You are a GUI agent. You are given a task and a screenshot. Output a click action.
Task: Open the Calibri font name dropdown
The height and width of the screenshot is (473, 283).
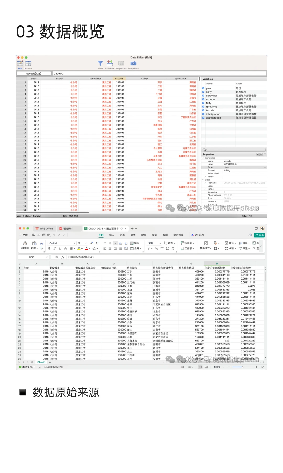pos(74,243)
